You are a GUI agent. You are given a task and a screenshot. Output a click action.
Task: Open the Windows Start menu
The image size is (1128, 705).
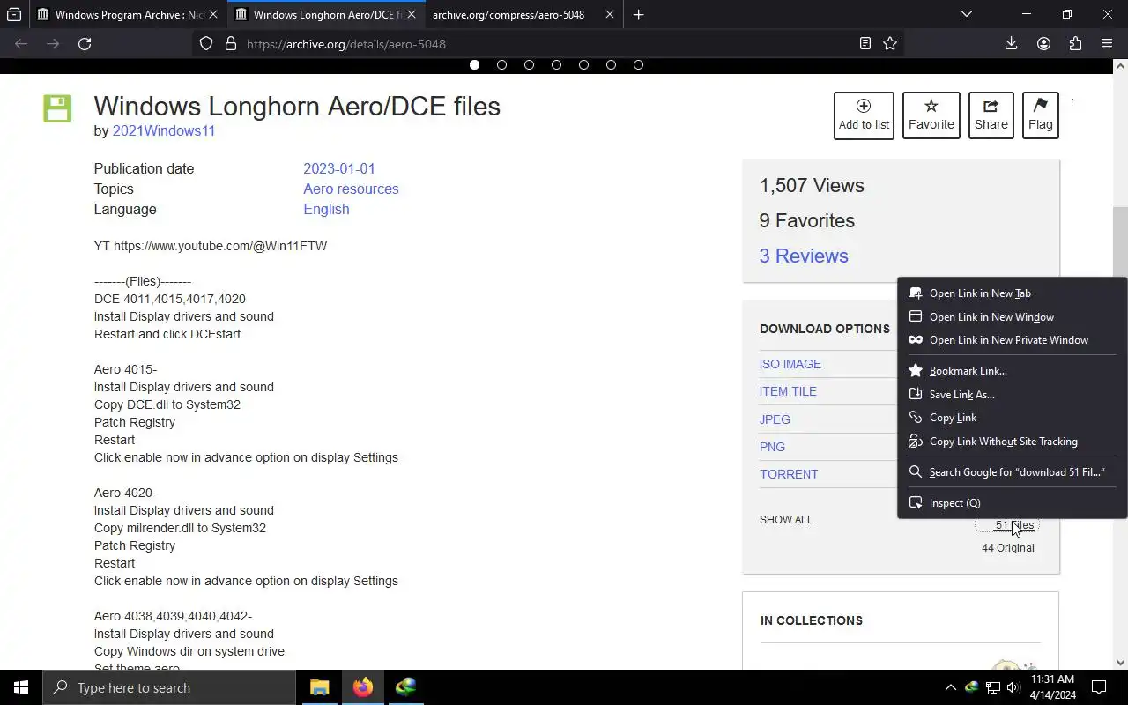21,687
